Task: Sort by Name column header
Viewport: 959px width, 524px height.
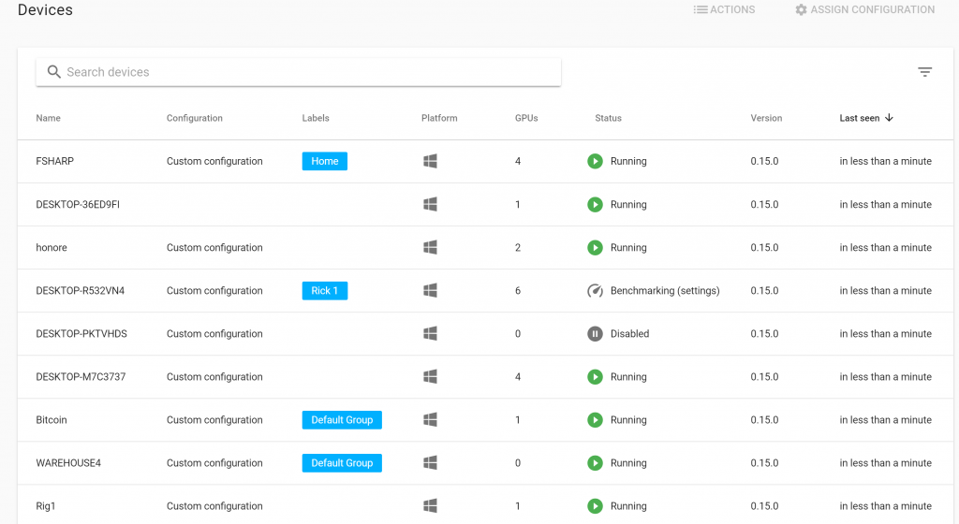Action: (49, 118)
